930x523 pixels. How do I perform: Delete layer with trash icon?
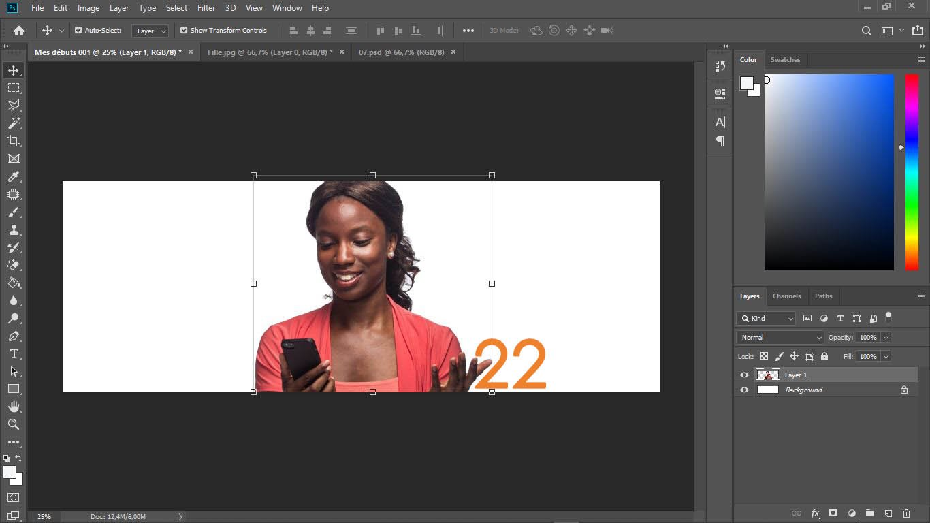(x=906, y=513)
